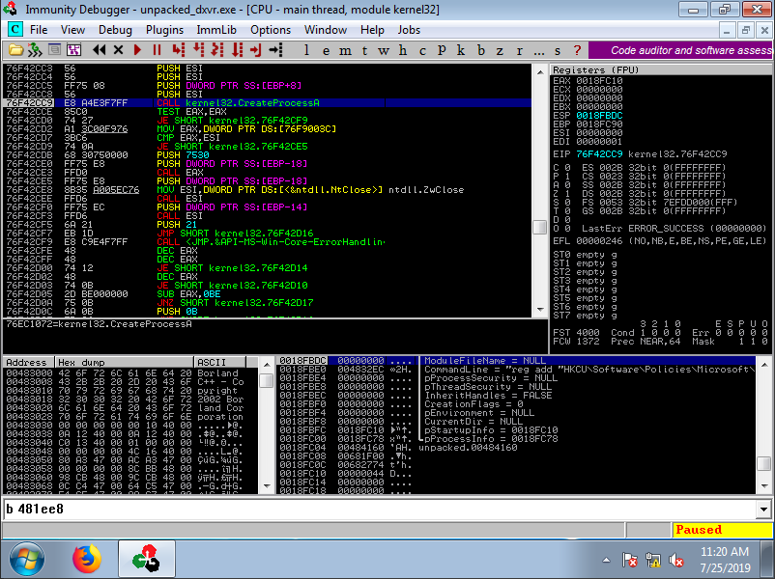Open the Debug menu
The width and height of the screenshot is (775, 579).
click(115, 30)
